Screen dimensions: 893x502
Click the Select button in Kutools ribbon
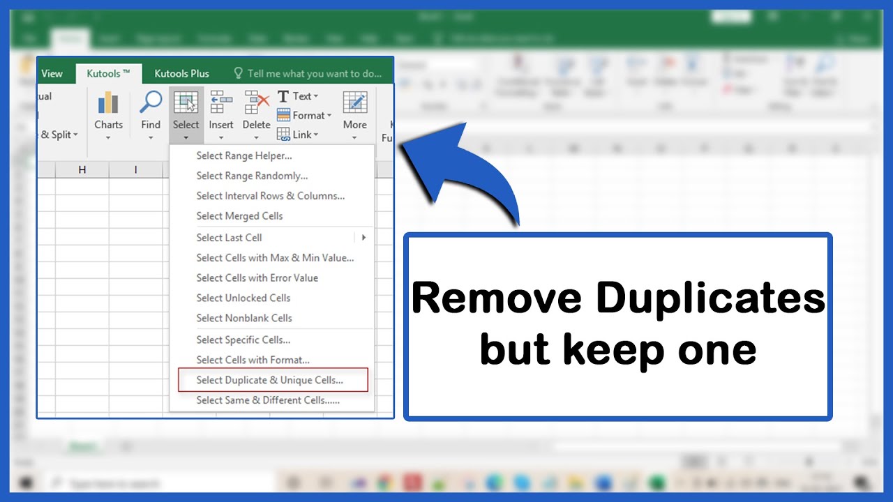point(186,114)
